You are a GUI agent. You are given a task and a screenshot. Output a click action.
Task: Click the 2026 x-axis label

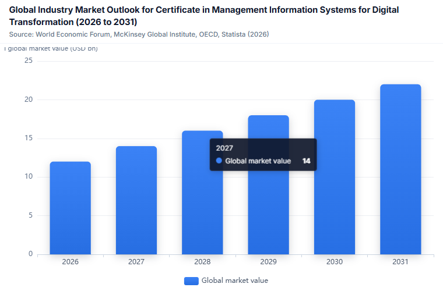[71, 262]
